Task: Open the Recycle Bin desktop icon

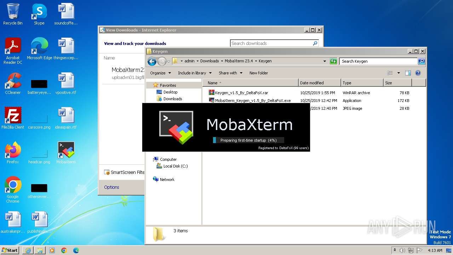Action: [13, 14]
